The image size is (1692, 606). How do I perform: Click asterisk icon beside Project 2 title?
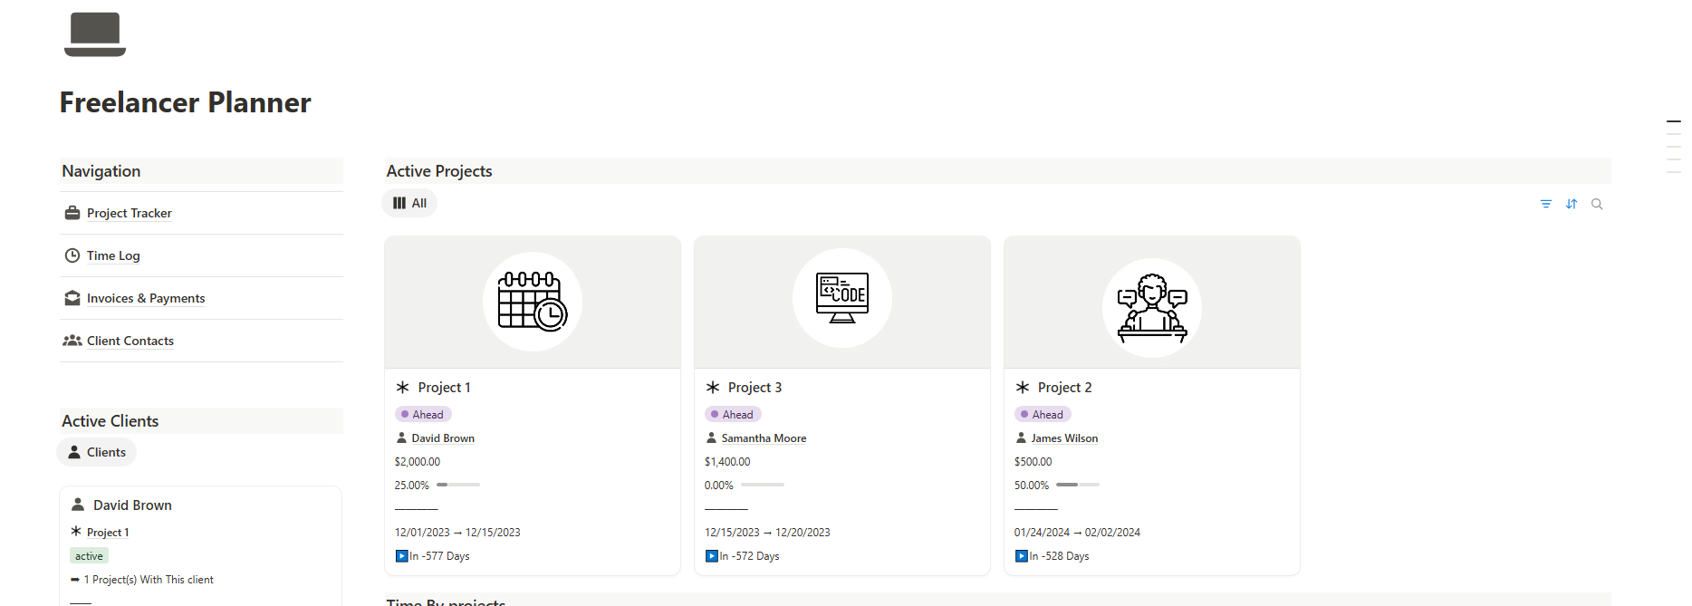(1023, 388)
